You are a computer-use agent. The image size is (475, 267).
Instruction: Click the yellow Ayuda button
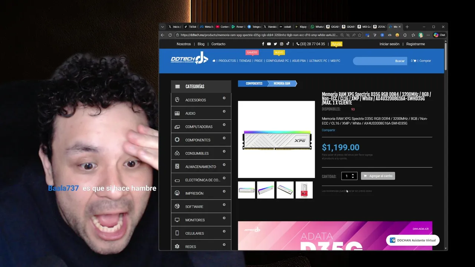(336, 44)
